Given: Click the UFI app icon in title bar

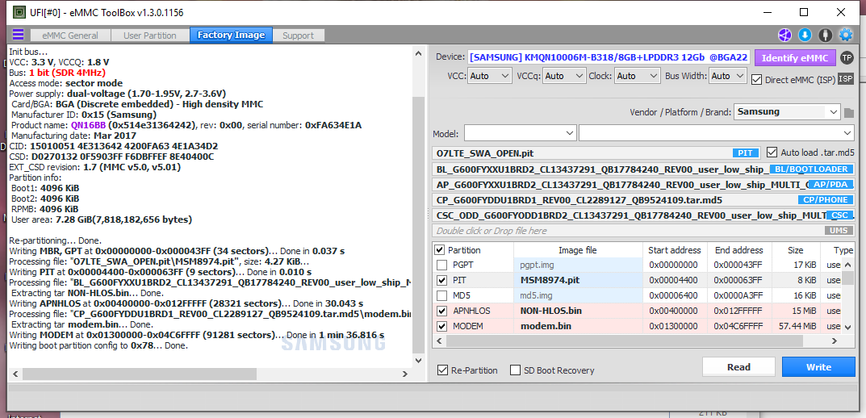Looking at the screenshot, I should pos(19,12).
